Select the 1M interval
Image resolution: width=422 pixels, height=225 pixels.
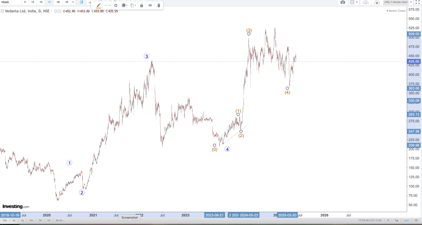tap(58, 2)
